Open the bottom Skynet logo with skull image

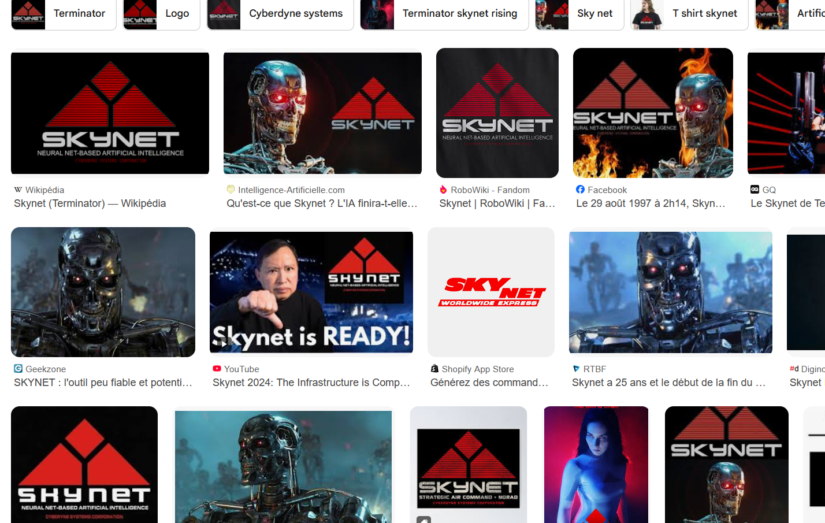tap(727, 465)
